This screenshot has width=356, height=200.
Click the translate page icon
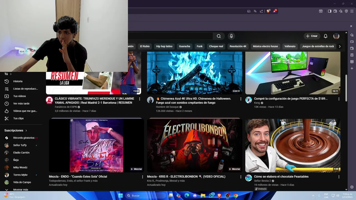click(x=255, y=11)
